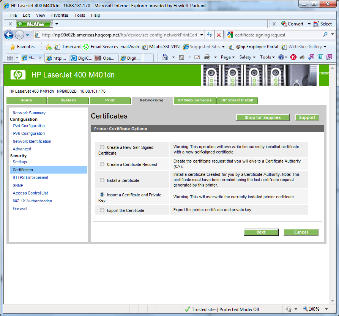Open HTTPS Enforcement link

coord(30,177)
